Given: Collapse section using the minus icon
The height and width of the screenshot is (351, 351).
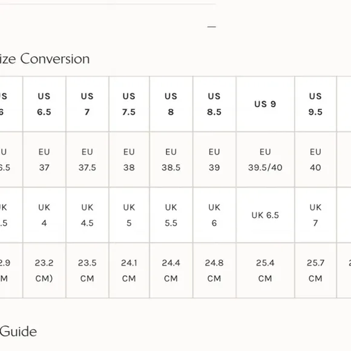Looking at the screenshot, I should tap(212, 27).
